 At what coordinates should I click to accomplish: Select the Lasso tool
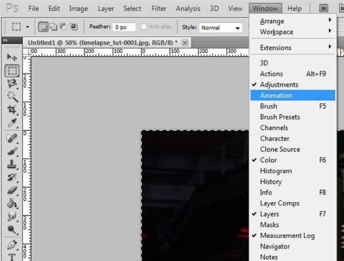12,83
